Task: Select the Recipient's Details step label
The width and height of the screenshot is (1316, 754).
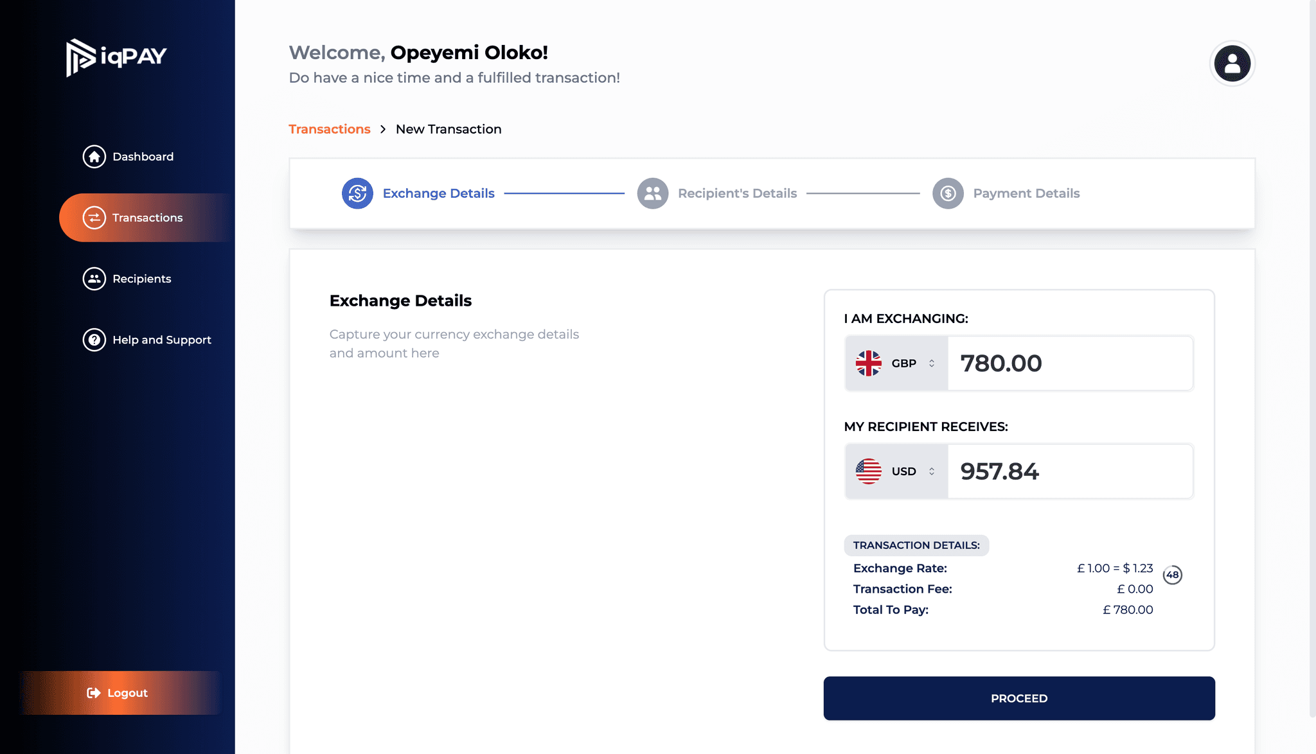Action: [737, 193]
